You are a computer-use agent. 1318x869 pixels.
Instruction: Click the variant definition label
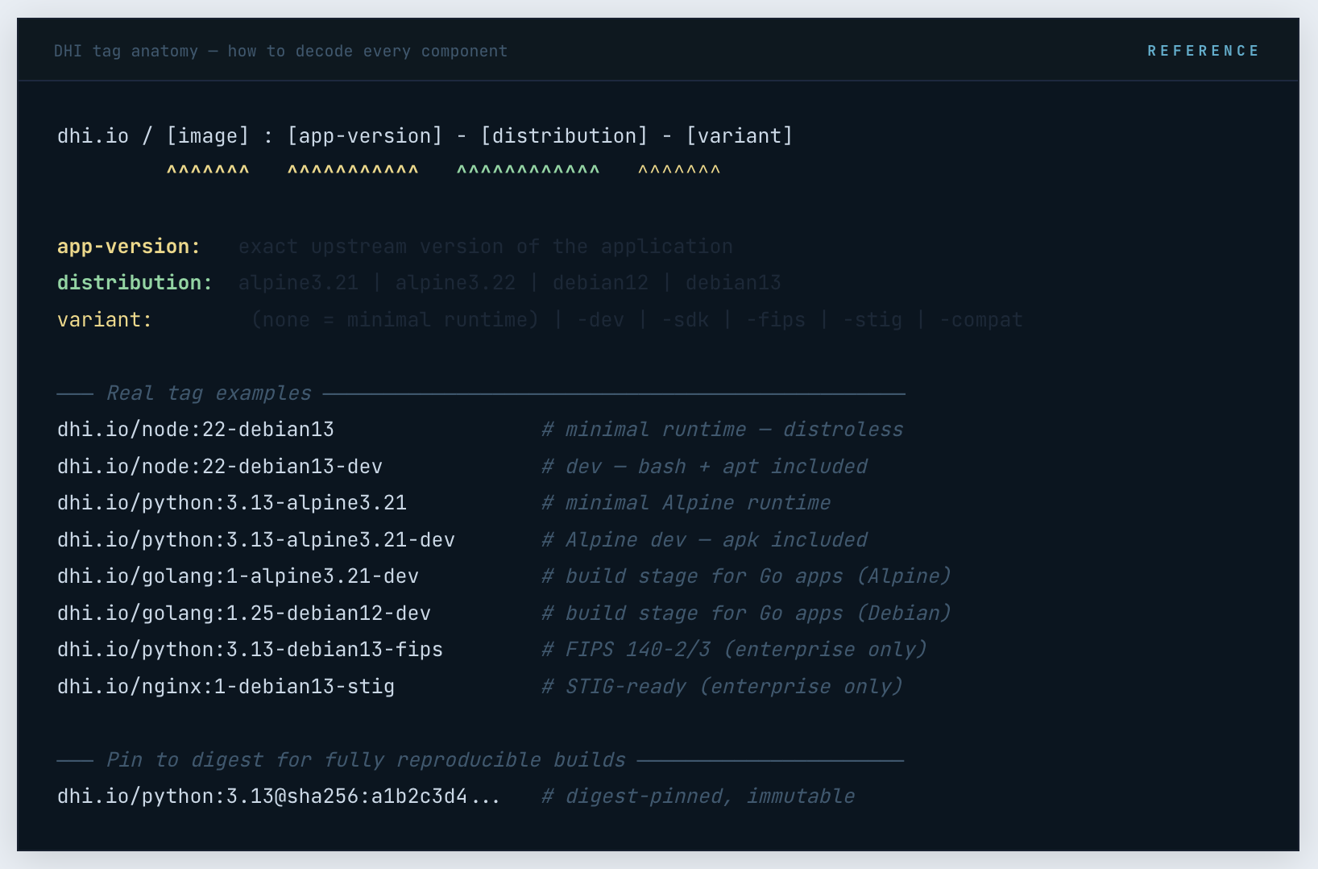pos(104,319)
